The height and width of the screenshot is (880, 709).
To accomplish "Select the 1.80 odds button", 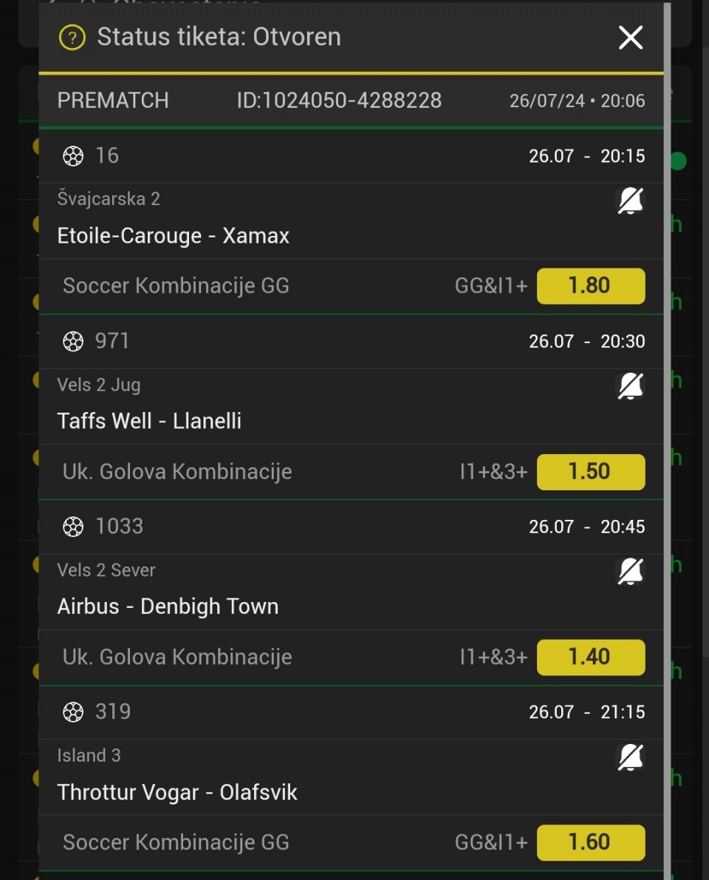I will click(x=590, y=286).
